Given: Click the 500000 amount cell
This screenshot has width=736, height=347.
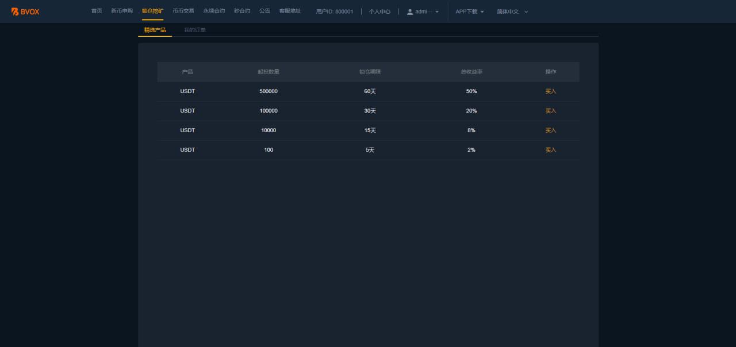Looking at the screenshot, I should (269, 91).
